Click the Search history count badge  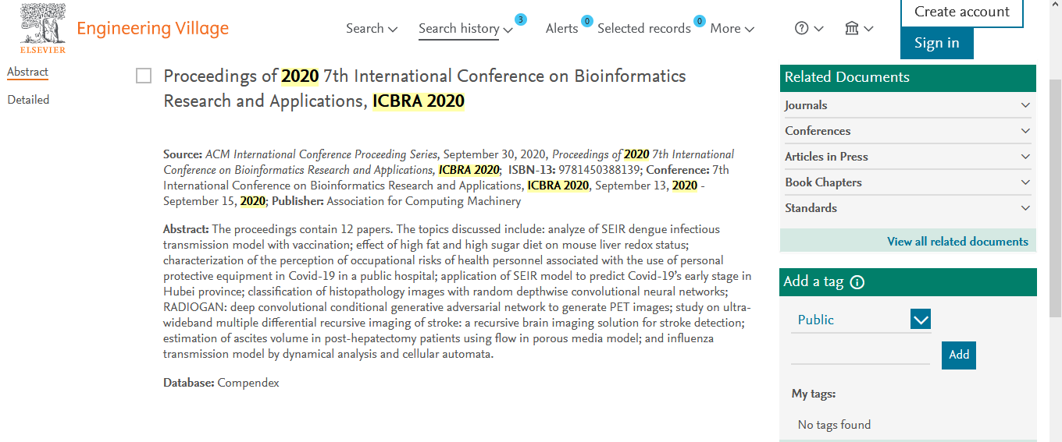(x=521, y=19)
